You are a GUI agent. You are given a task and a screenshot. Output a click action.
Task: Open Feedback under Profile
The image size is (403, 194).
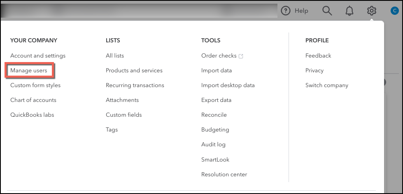[318, 55]
